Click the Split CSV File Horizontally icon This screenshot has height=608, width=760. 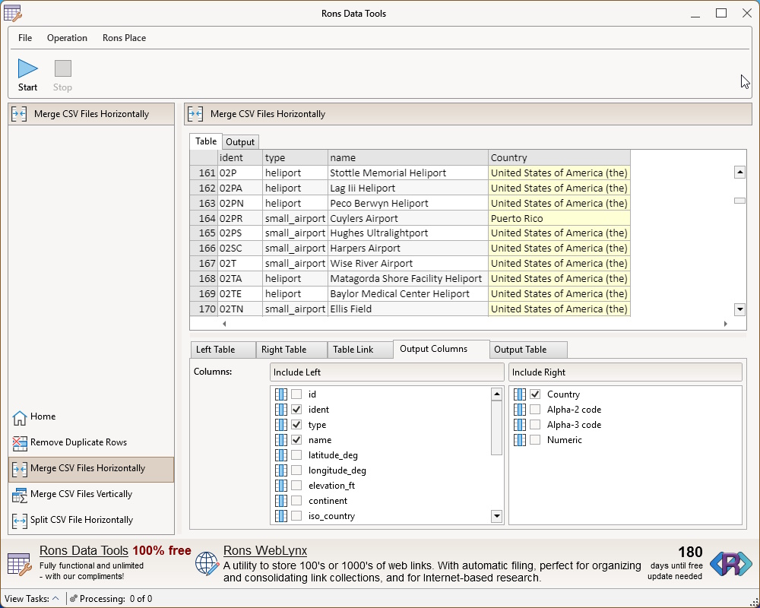[x=20, y=521]
